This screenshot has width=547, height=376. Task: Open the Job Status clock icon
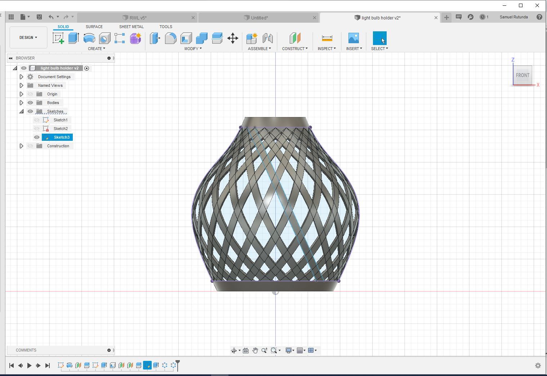[482, 17]
